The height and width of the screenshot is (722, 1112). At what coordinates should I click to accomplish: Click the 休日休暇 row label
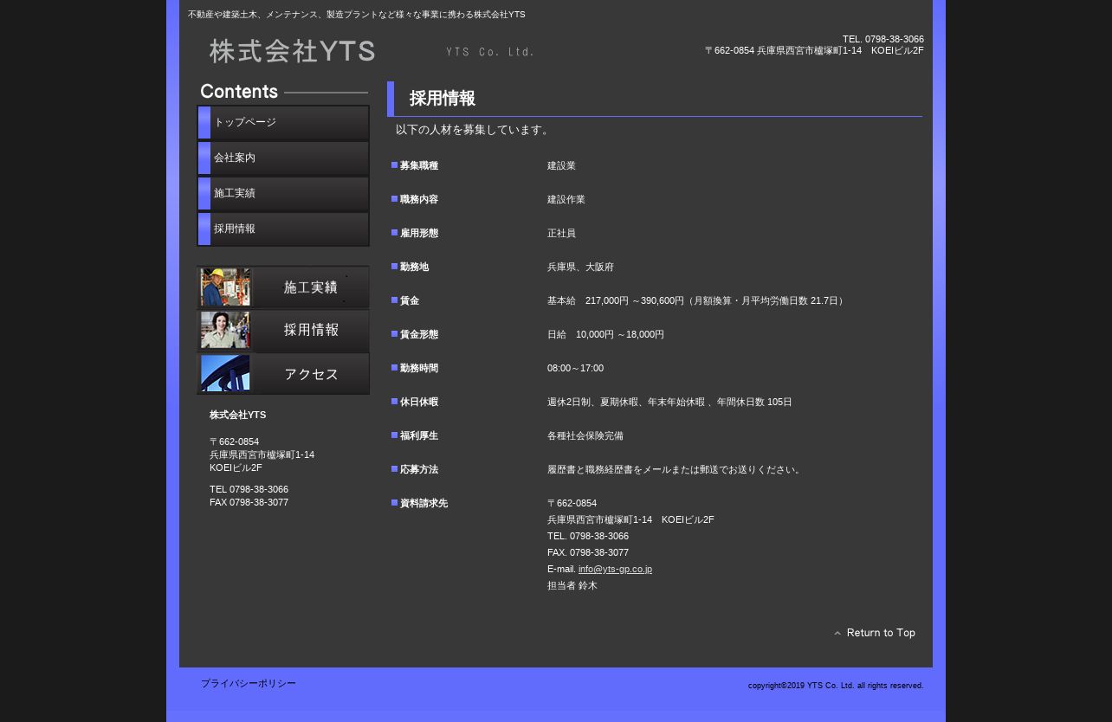coord(419,402)
